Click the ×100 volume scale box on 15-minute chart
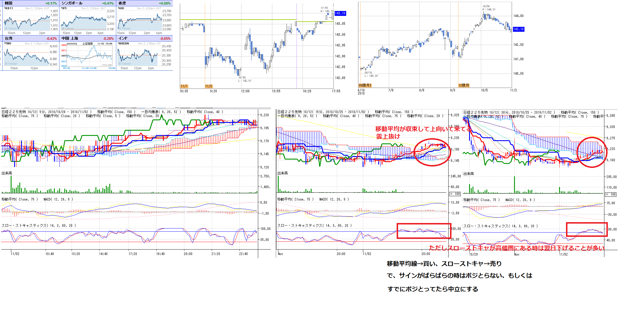 (x=455, y=194)
